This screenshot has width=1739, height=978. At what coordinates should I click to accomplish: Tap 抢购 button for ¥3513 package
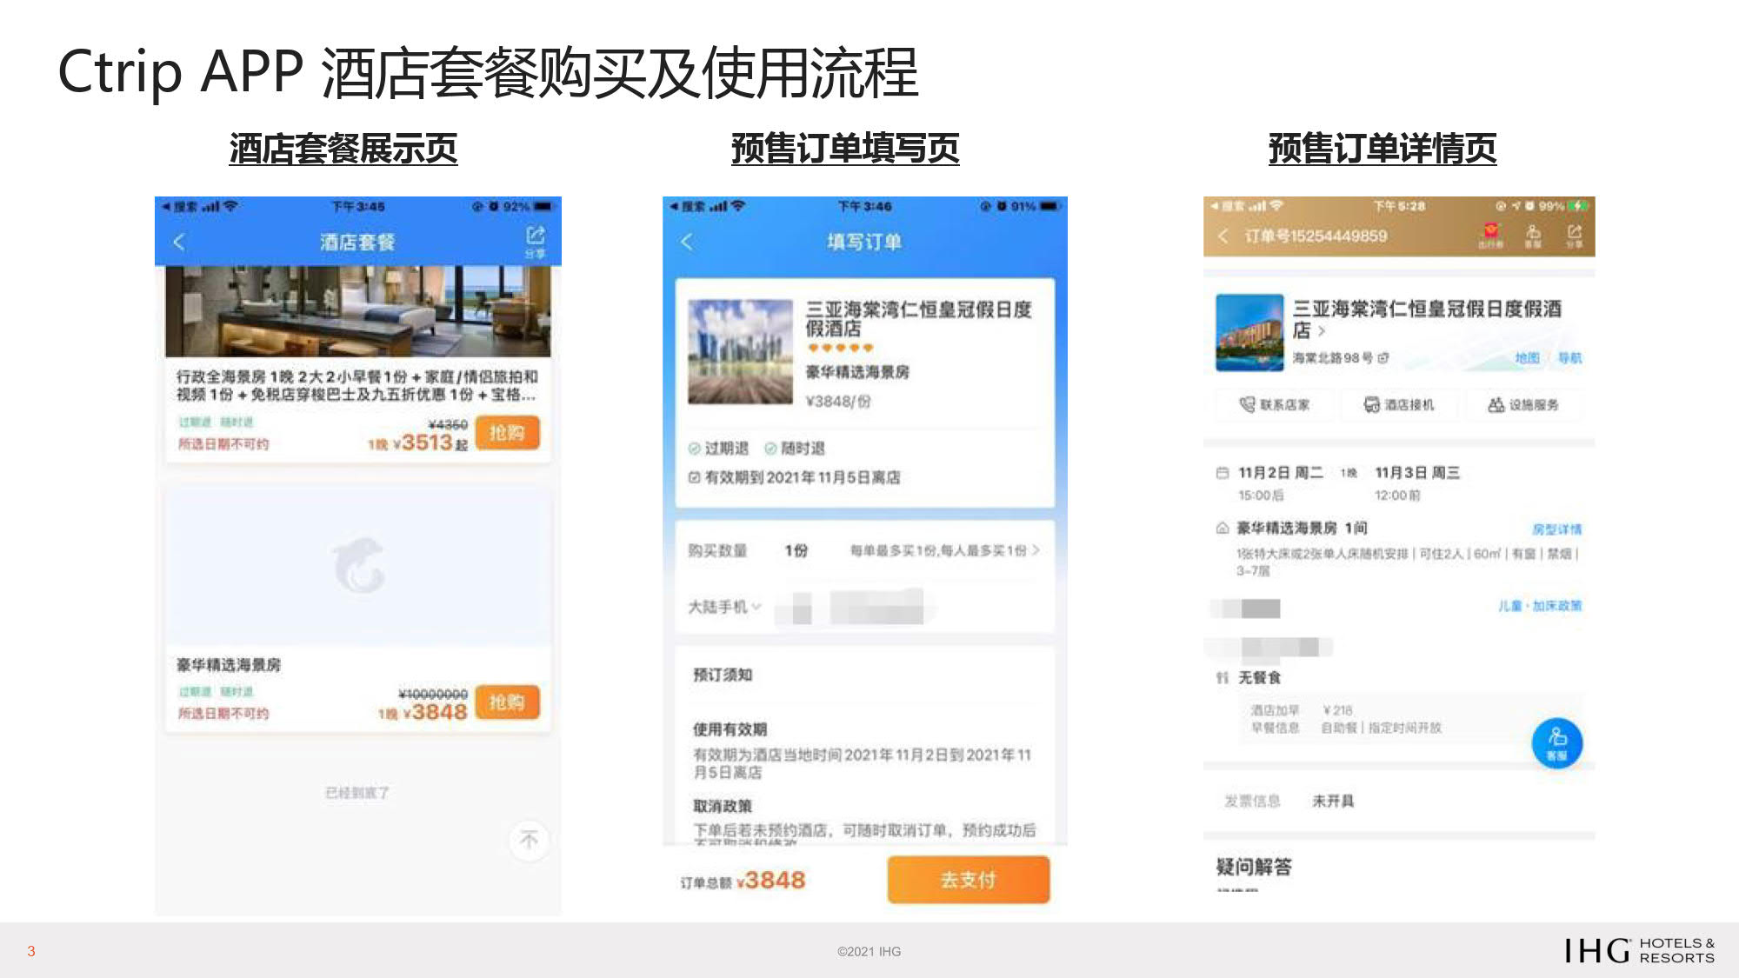(507, 433)
